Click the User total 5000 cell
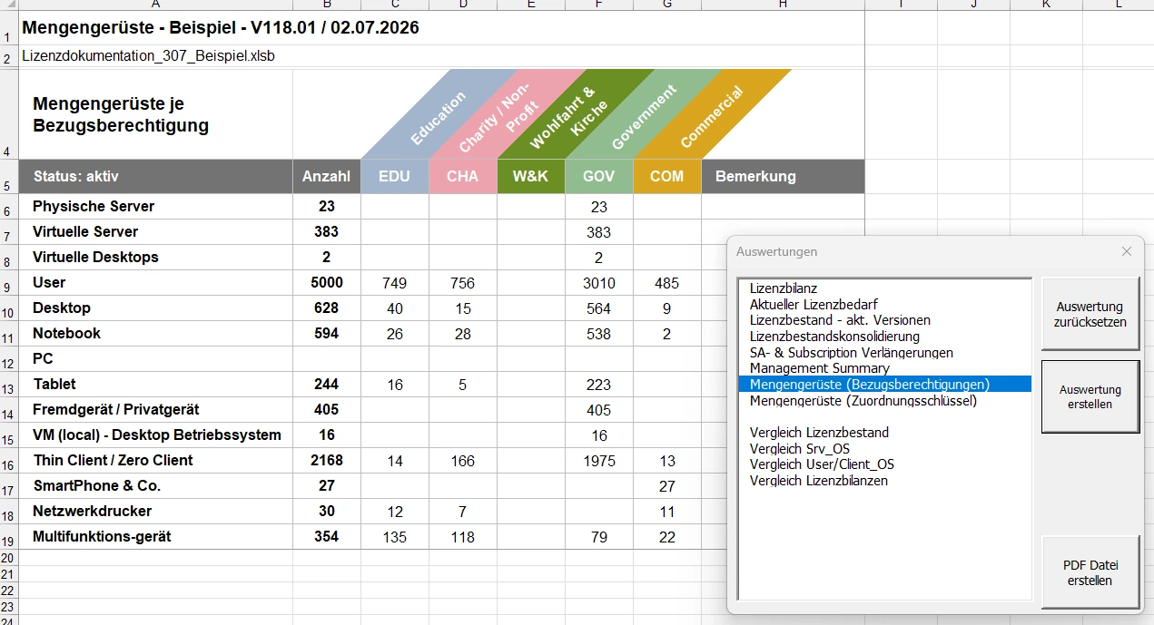Viewport: 1154px width, 625px height. tap(327, 282)
